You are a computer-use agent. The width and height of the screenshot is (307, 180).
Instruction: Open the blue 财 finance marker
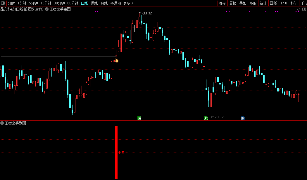(x=243, y=118)
